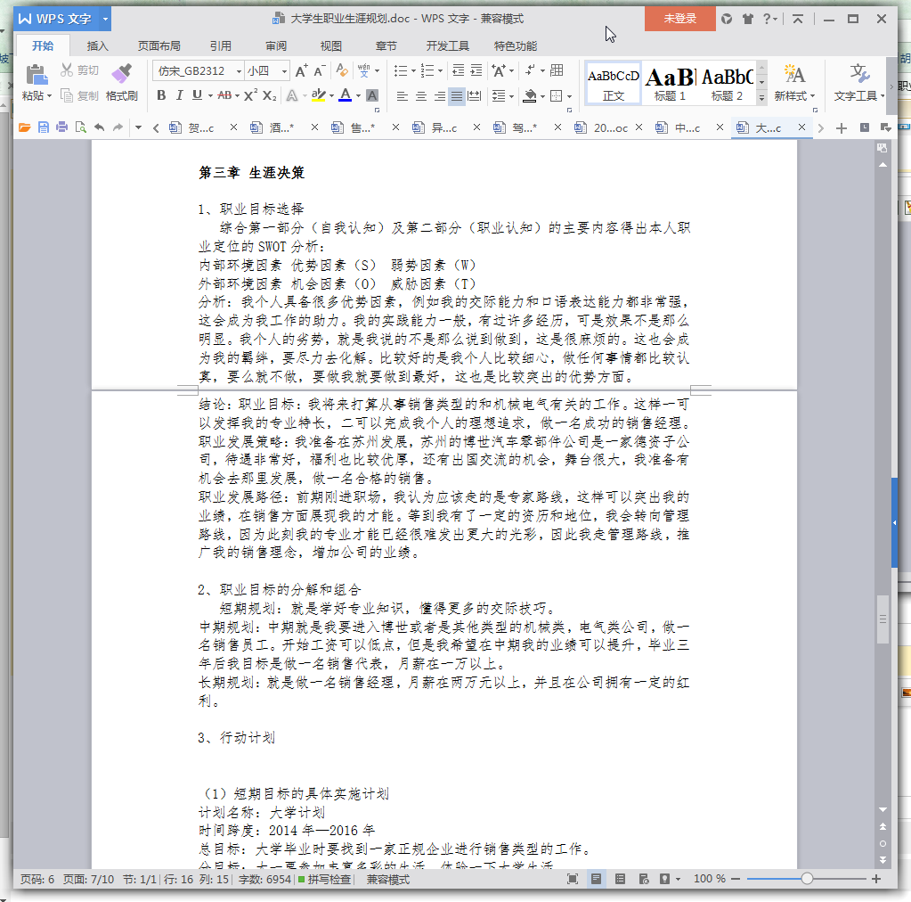Image resolution: width=911 pixels, height=902 pixels.
Task: Click the Cut scissors icon
Action: [67, 70]
